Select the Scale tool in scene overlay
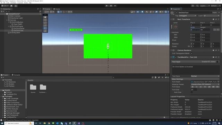The image size is (222, 125). coord(45,25)
